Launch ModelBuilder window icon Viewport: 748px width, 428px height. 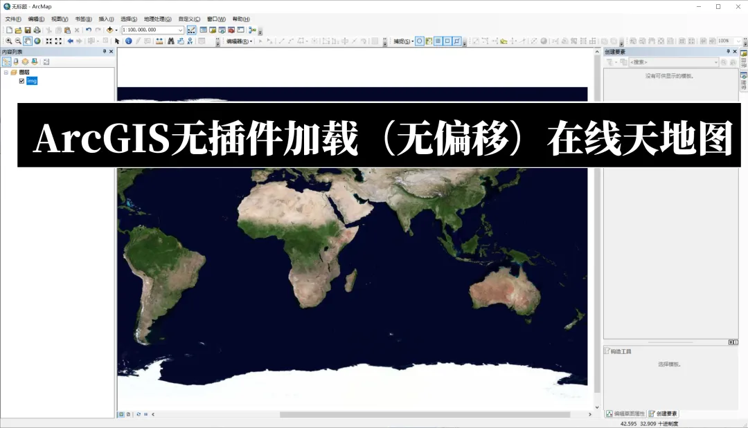[252, 30]
